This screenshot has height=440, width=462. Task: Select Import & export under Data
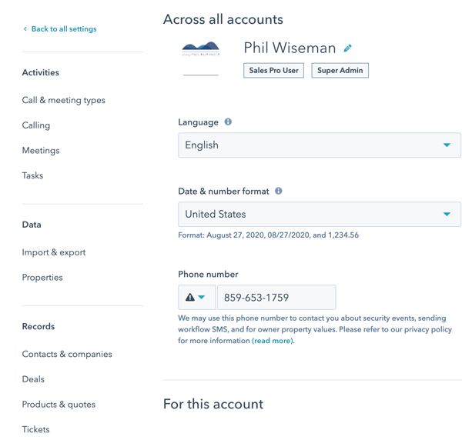pyautogui.click(x=54, y=252)
